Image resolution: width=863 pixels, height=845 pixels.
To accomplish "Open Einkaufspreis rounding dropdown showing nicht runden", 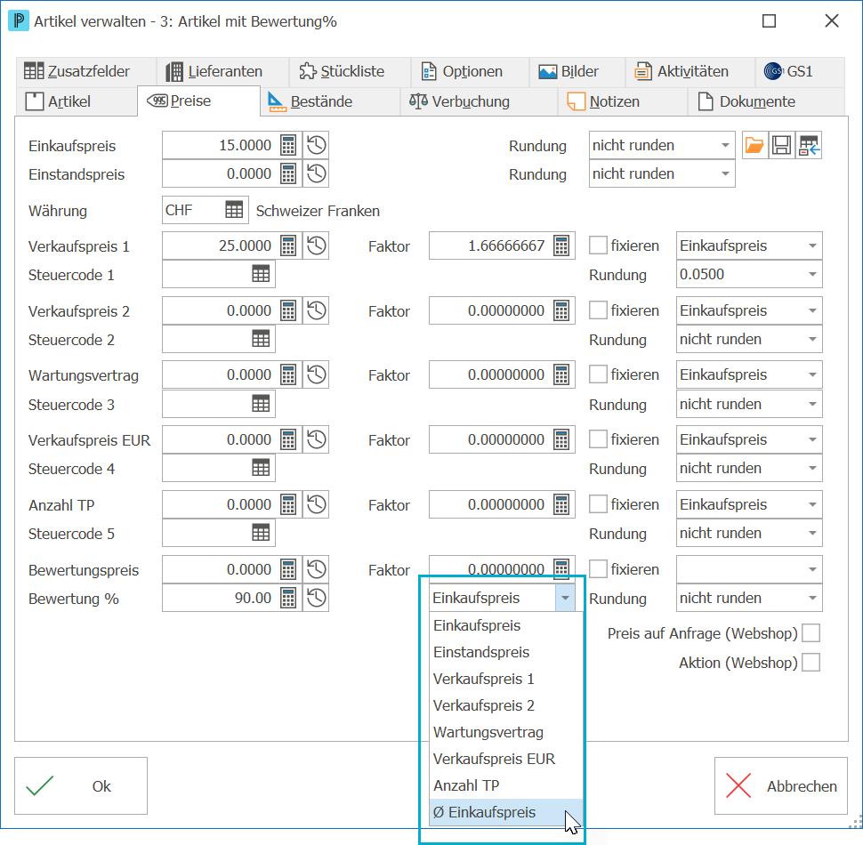I will pyautogui.click(x=662, y=145).
